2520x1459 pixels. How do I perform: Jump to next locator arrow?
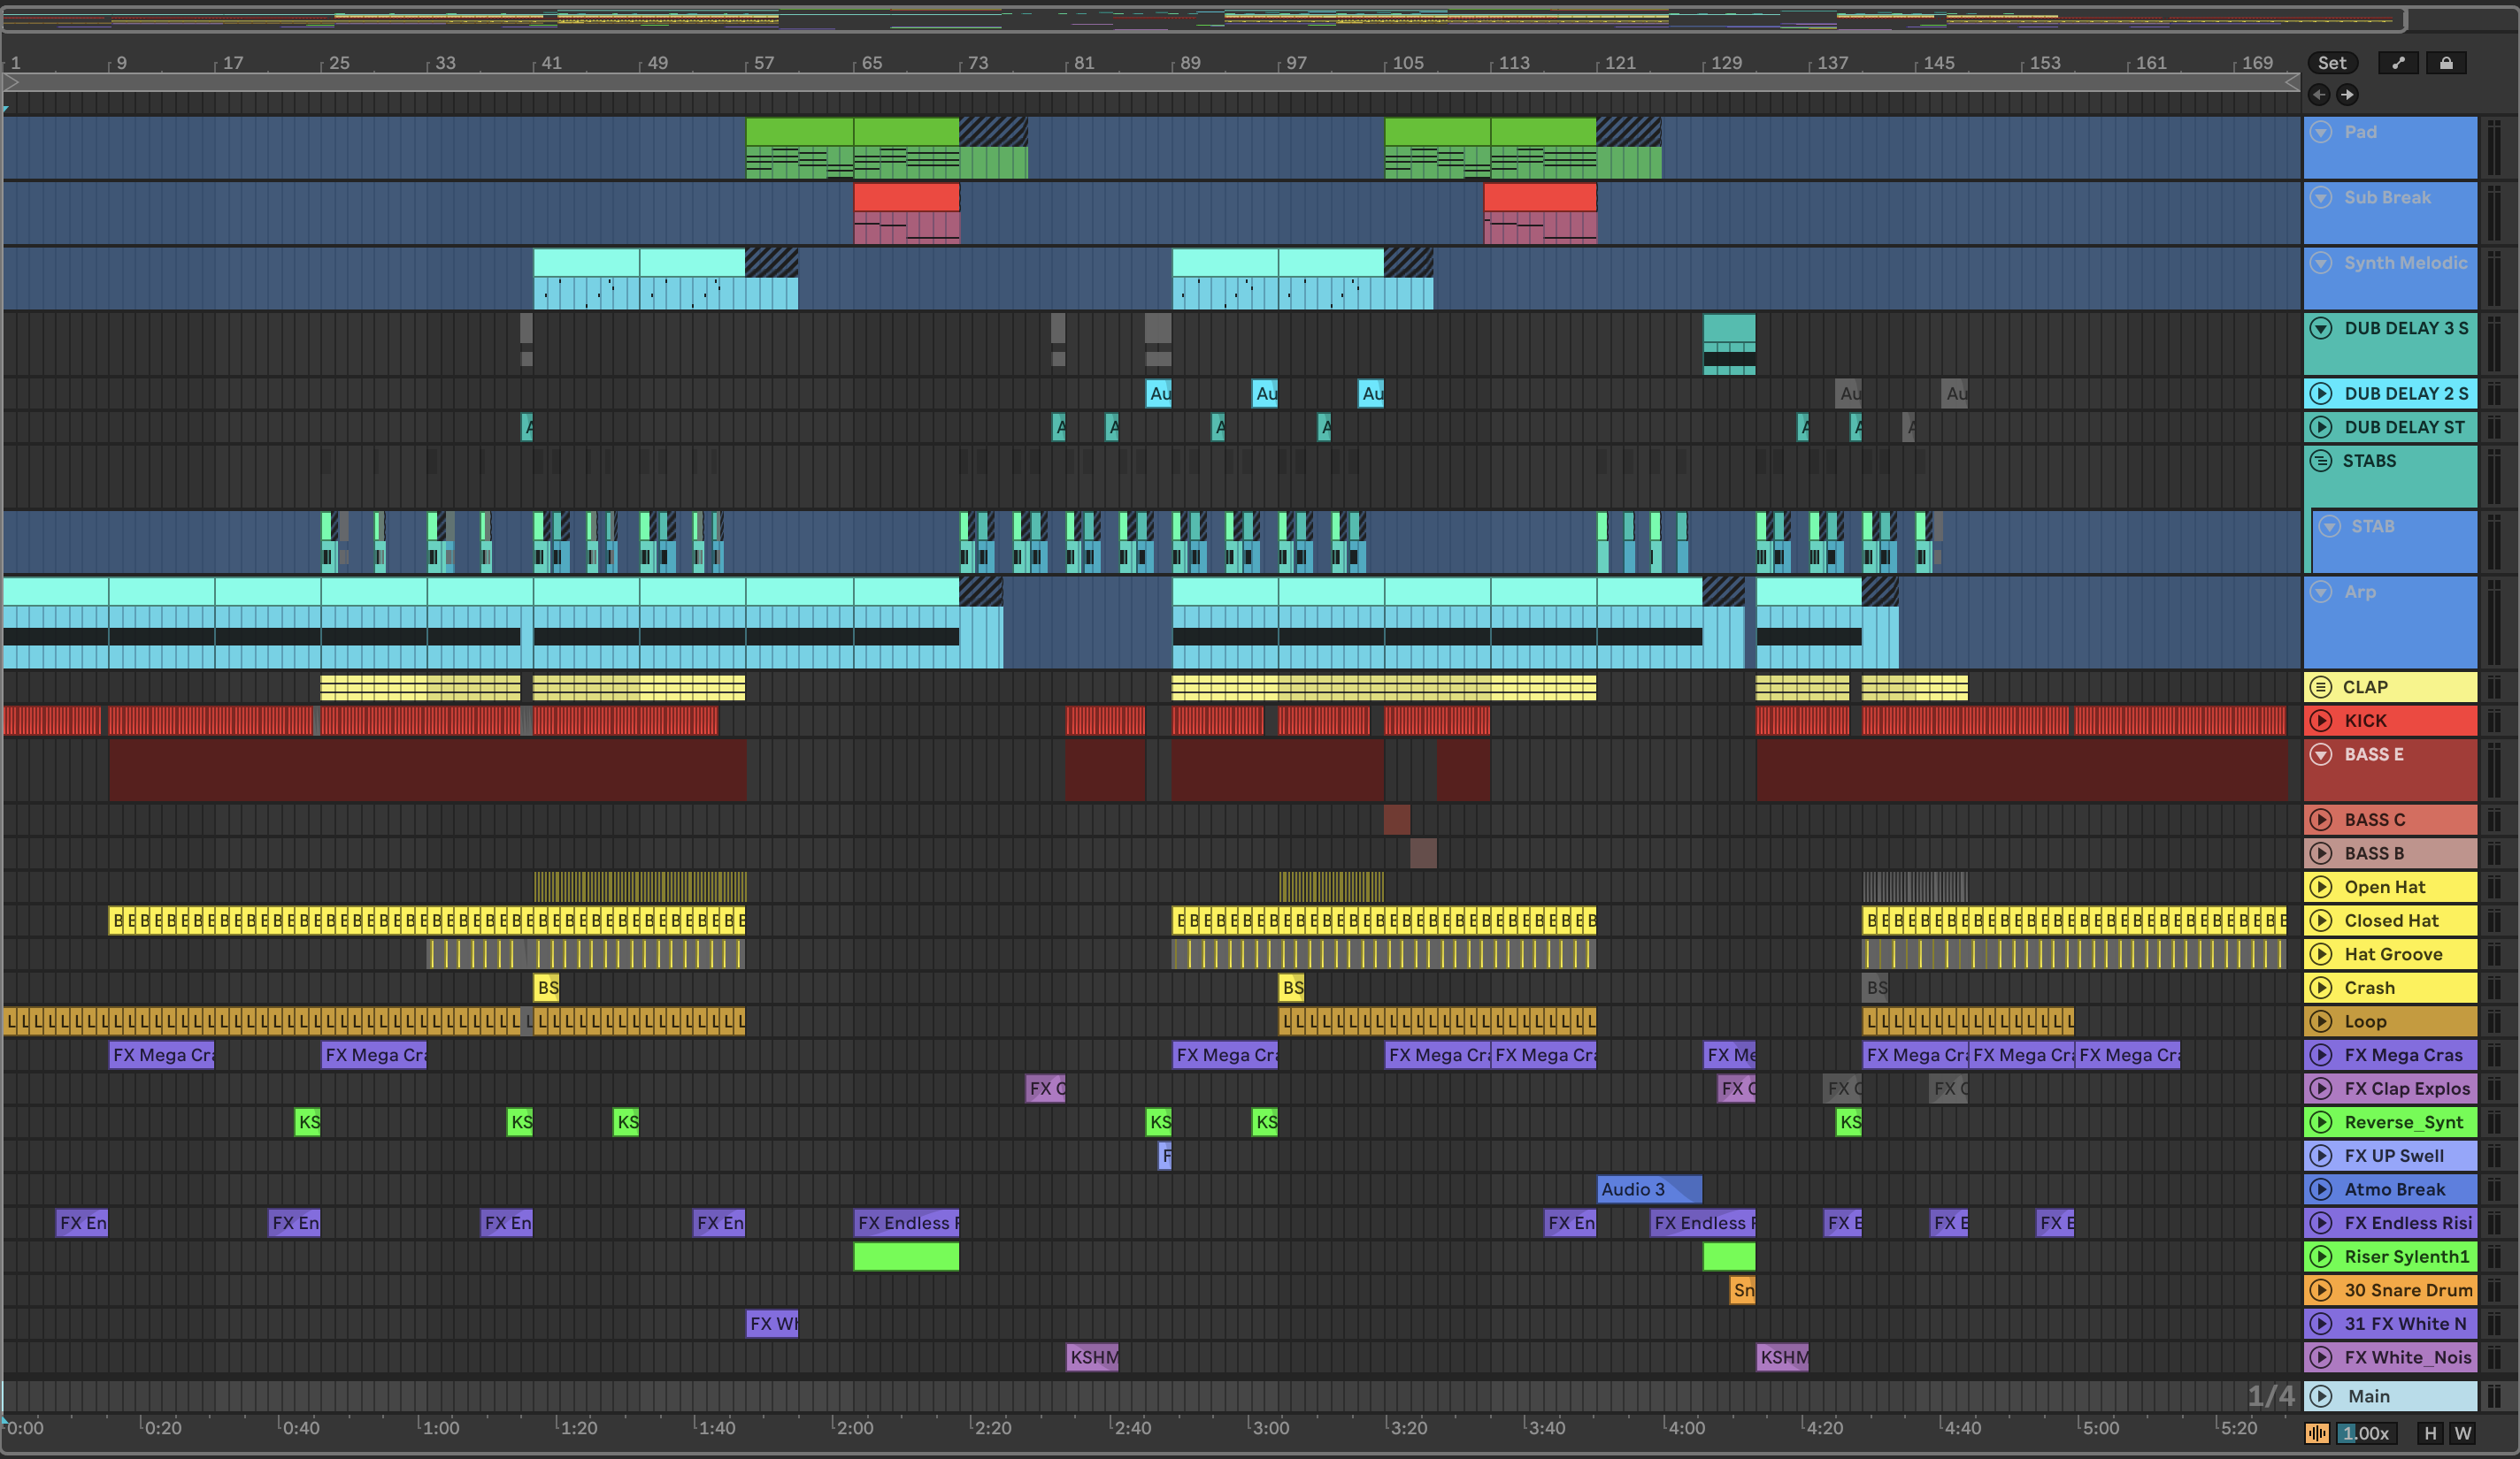[x=2346, y=95]
